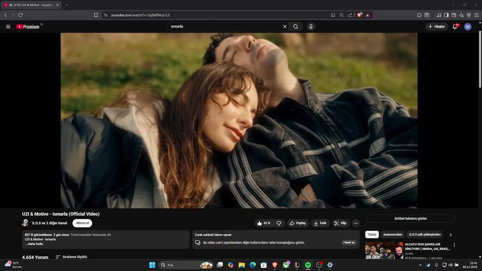Open the YouTube guide hamburger menu
This screenshot has height=271, width=482.
8,27
